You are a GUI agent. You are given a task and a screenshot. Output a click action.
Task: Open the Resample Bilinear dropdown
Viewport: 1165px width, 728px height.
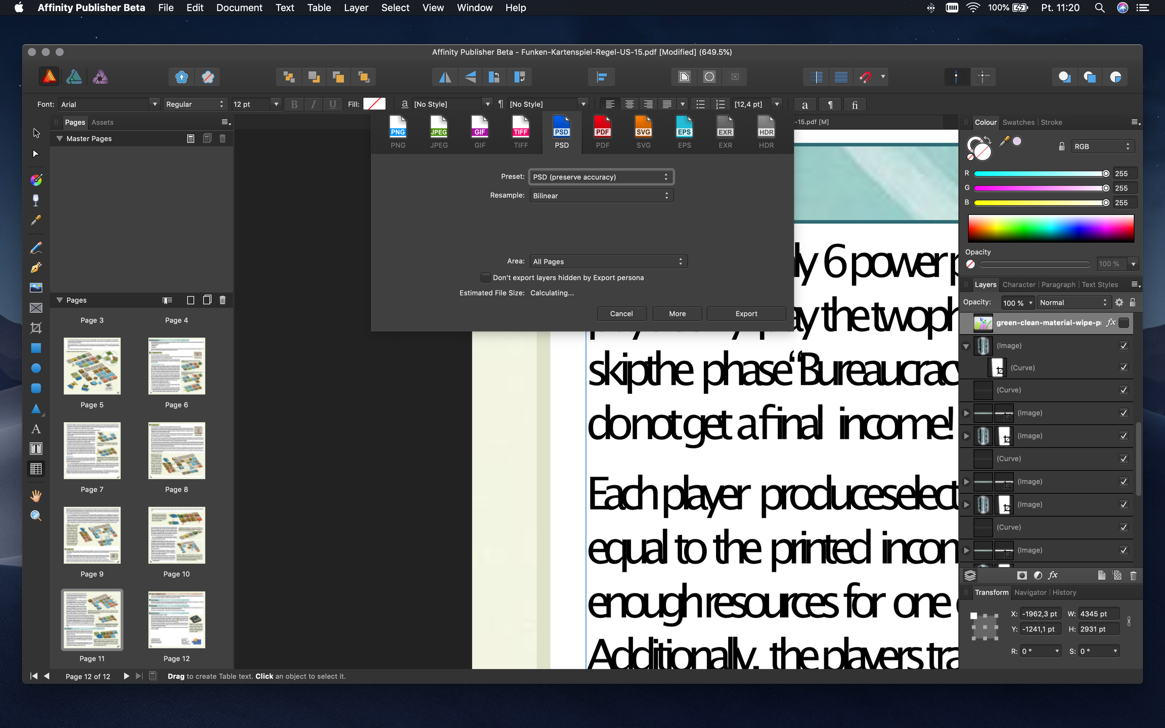(601, 196)
